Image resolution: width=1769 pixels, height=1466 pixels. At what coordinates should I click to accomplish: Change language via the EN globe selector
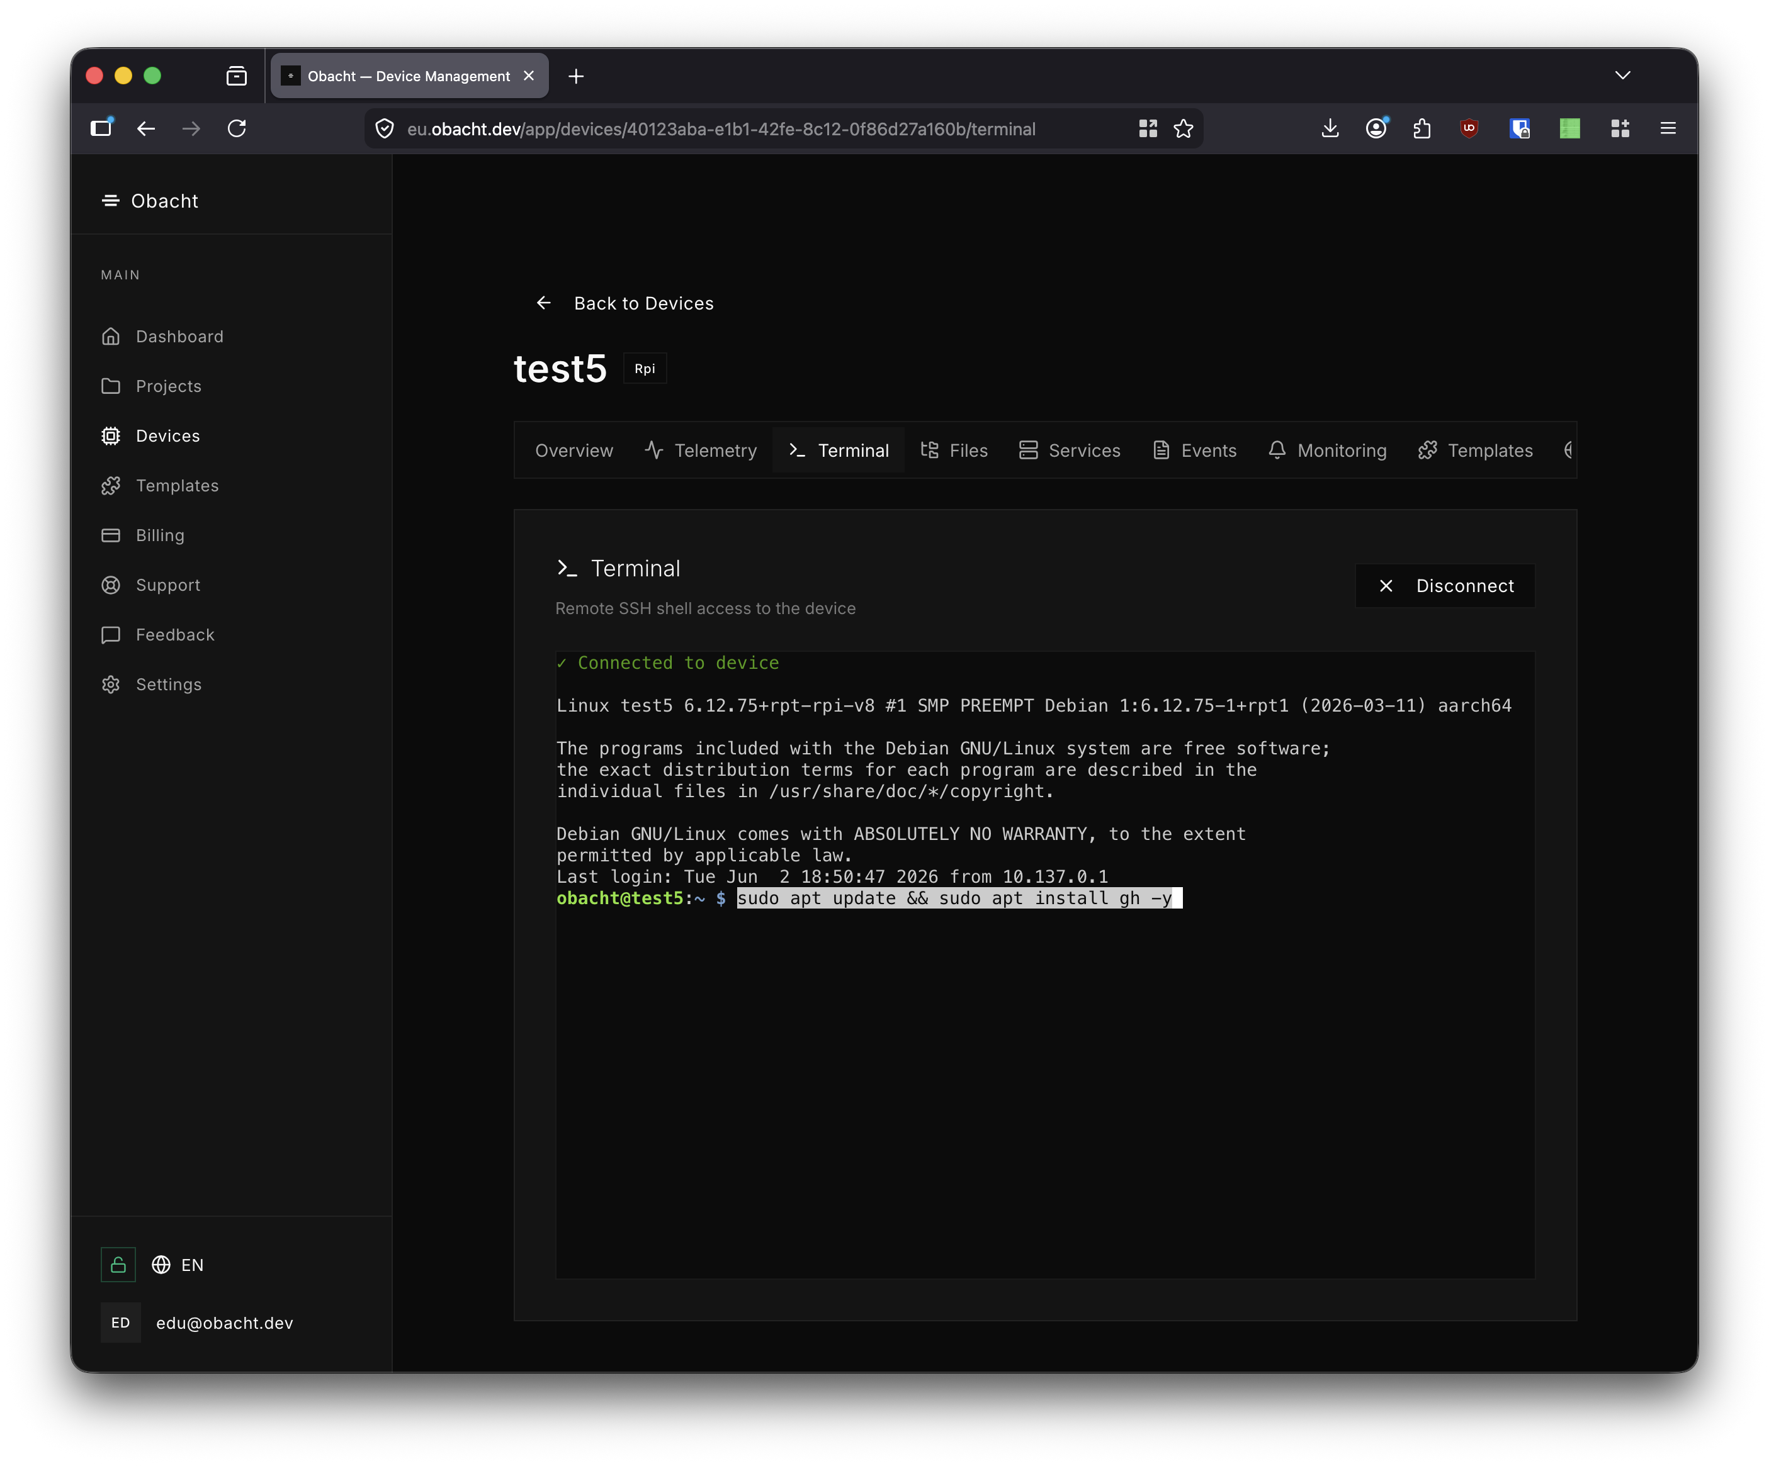pyautogui.click(x=178, y=1265)
